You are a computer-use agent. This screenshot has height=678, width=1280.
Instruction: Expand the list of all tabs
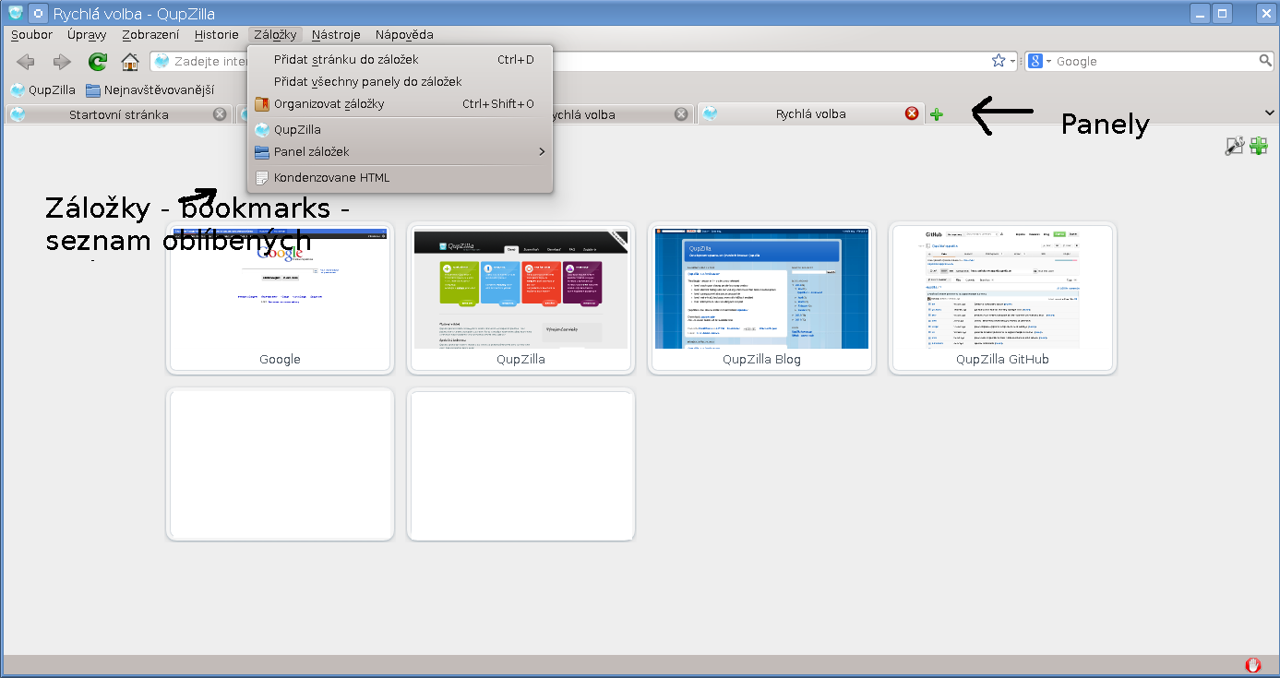(1270, 113)
